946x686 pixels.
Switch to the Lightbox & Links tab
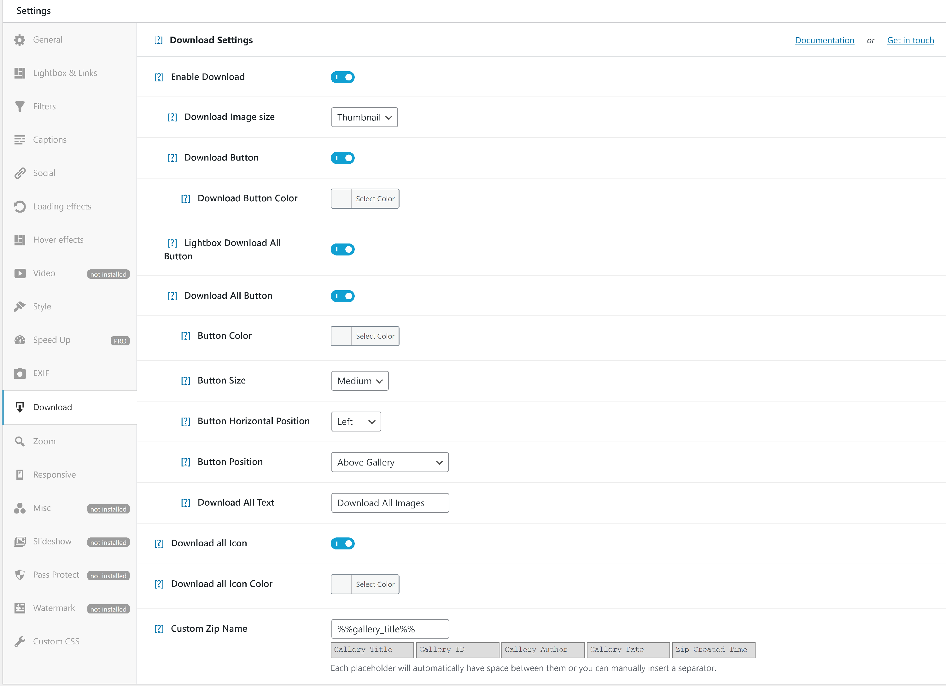70,73
